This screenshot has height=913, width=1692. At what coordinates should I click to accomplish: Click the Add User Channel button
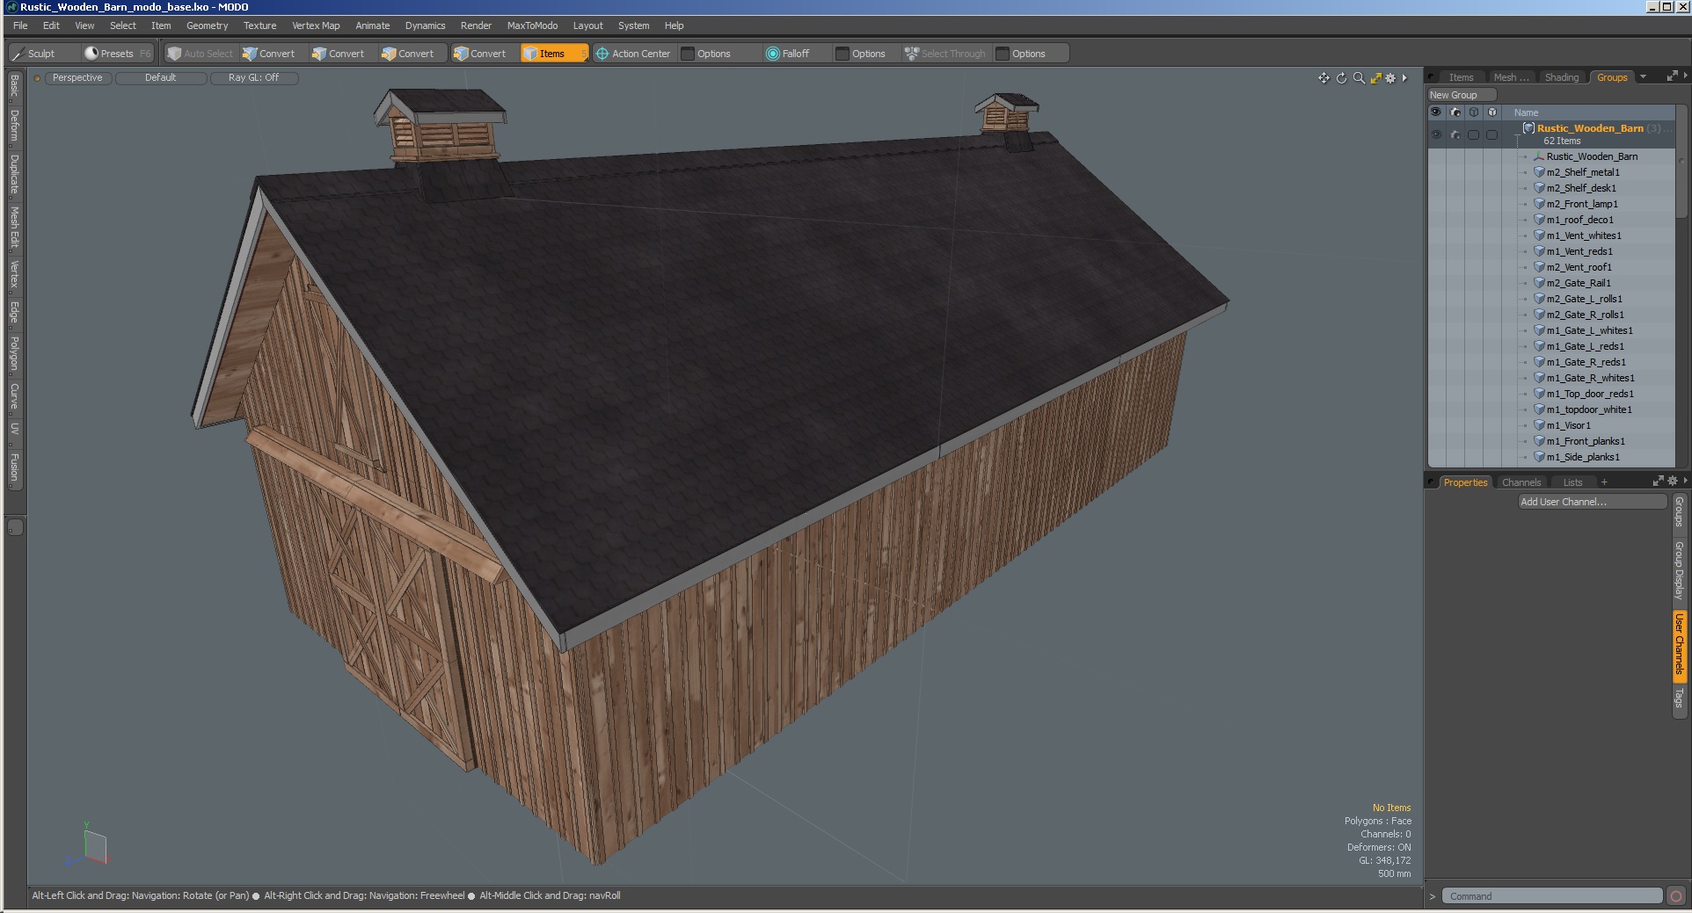1592,502
